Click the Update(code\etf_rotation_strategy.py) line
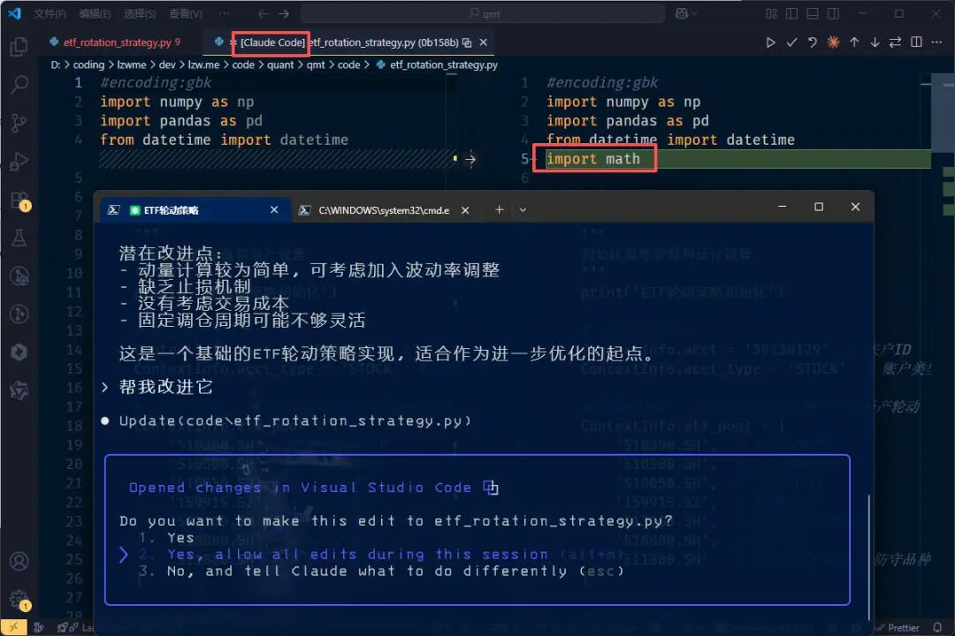Image resolution: width=955 pixels, height=636 pixels. pos(294,421)
